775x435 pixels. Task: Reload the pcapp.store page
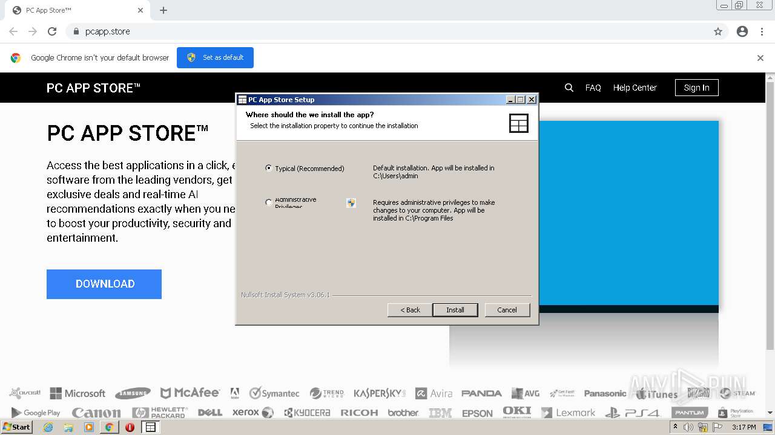pyautogui.click(x=52, y=31)
